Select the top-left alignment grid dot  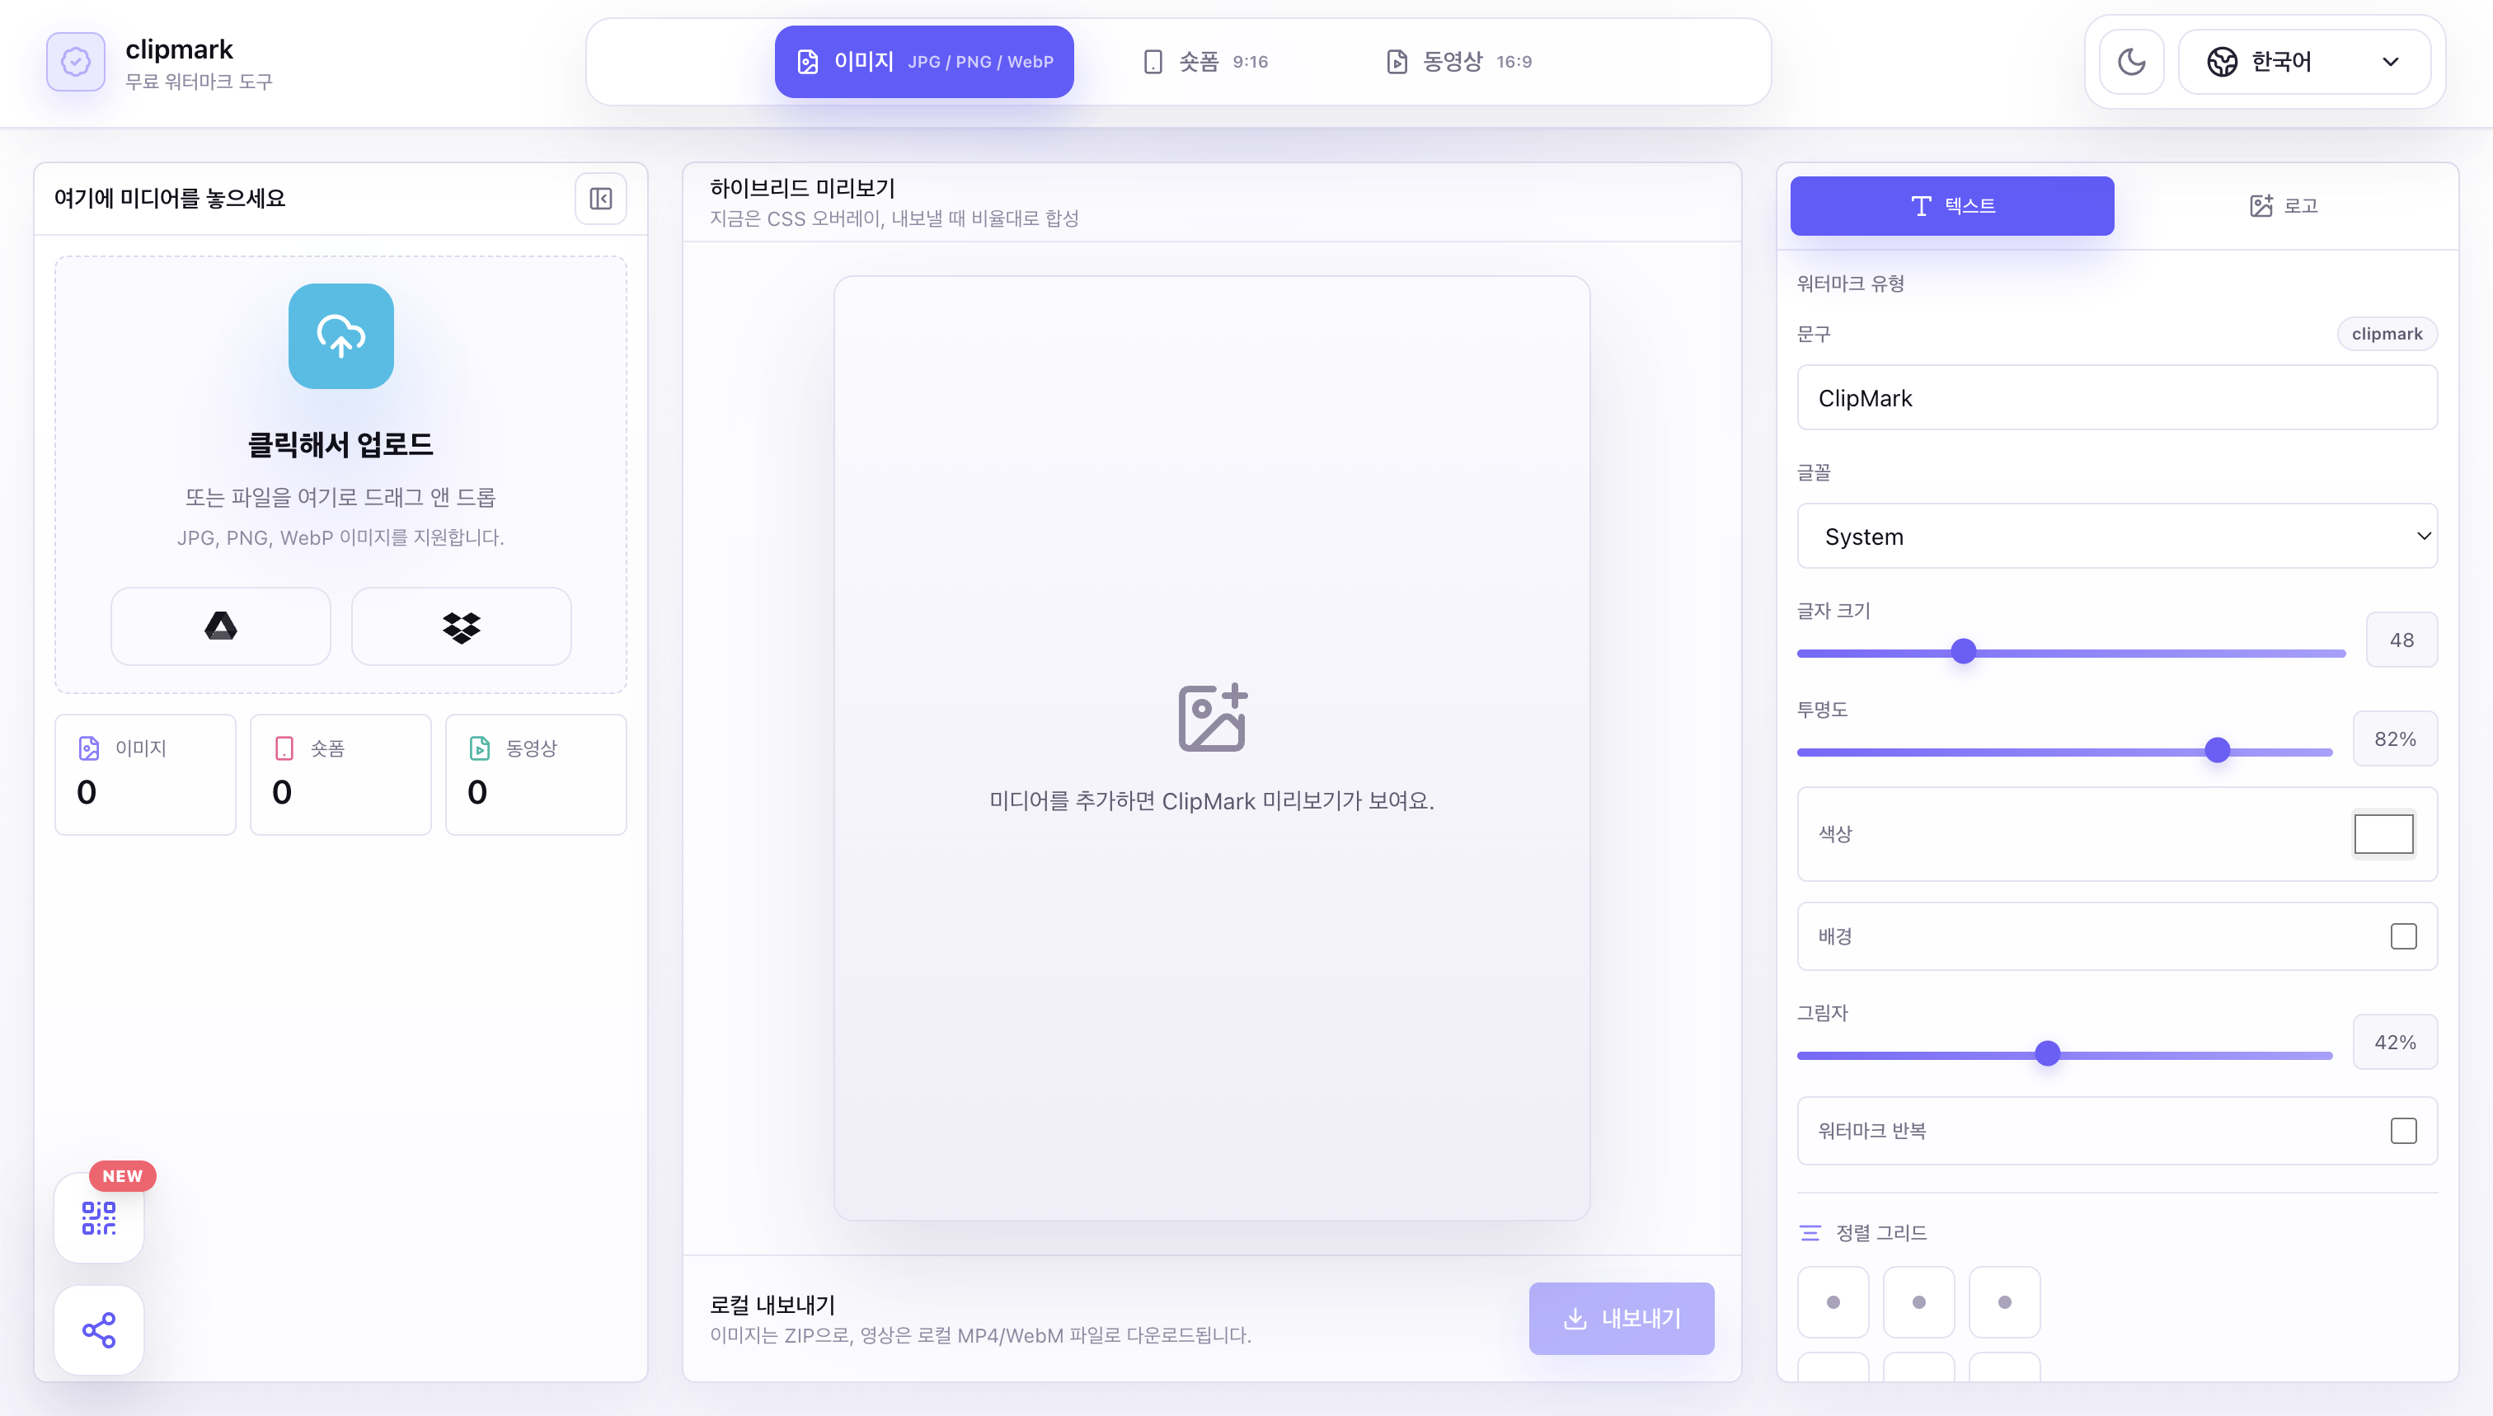click(1833, 1302)
